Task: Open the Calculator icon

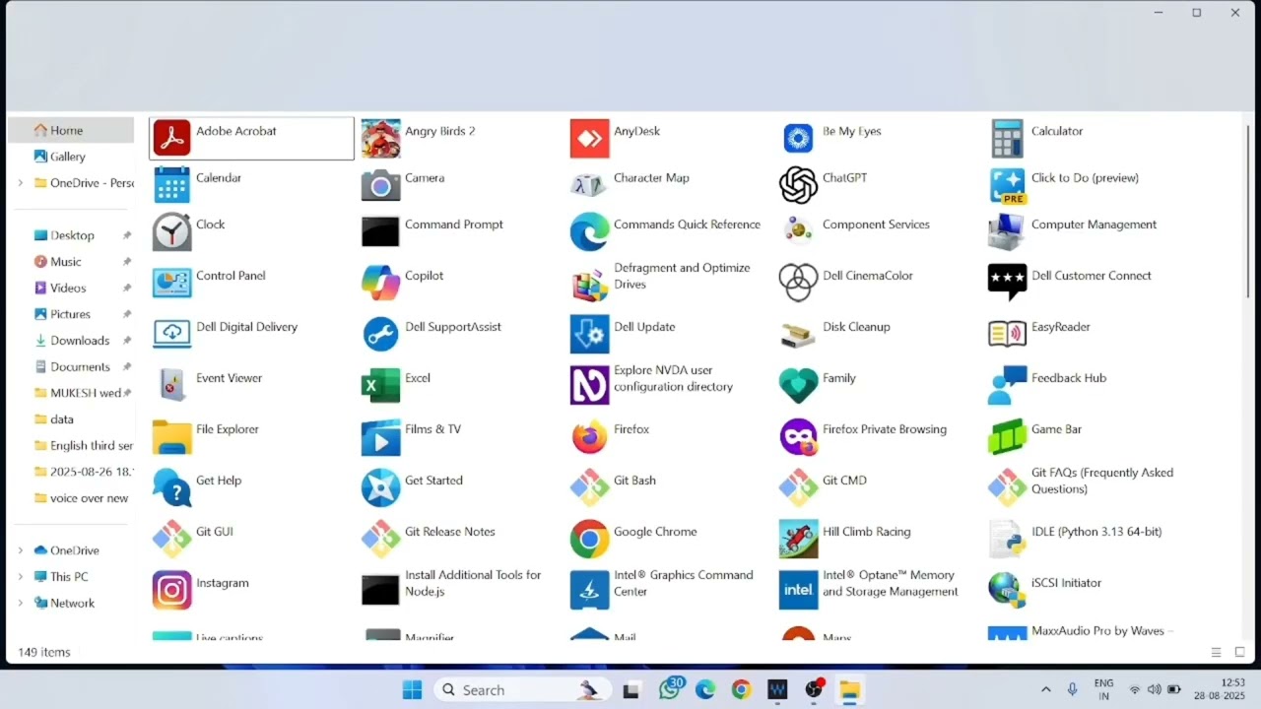Action: 1007,138
